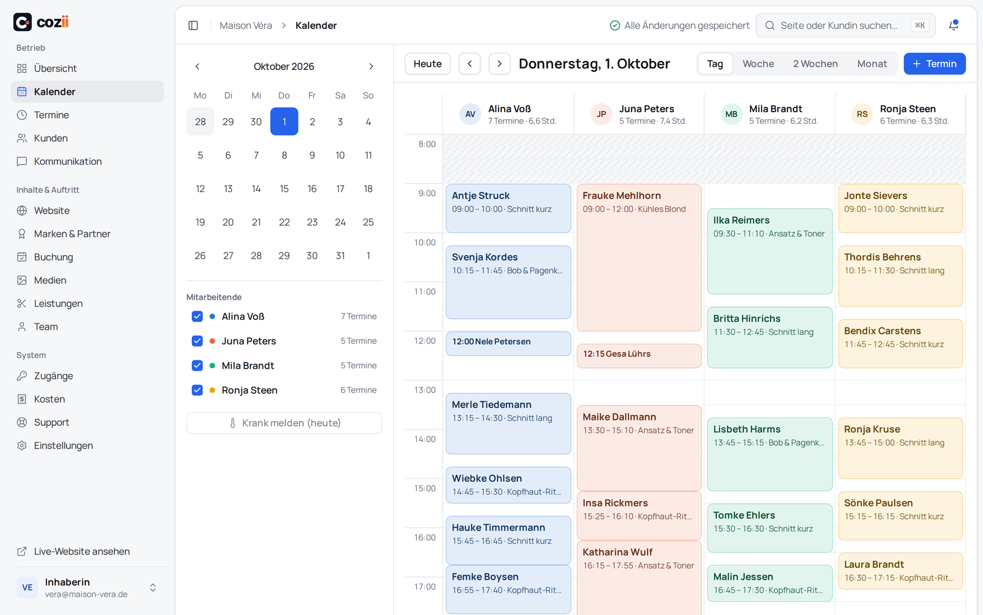Toggle the sidebar collapse icon
This screenshot has height=615, width=983.
pyautogui.click(x=193, y=25)
